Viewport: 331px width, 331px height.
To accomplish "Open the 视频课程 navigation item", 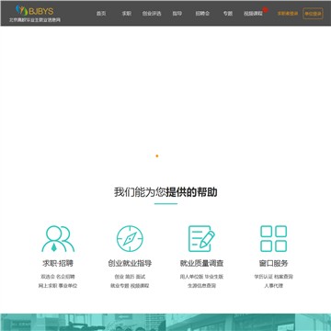I will pos(253,14).
